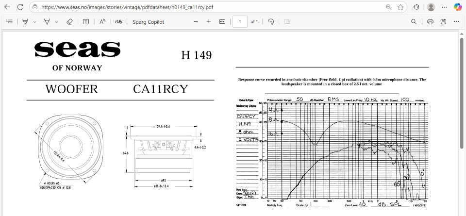Select the Draw pen tool
Image resolution: width=466 pixels, height=216 pixels.
tap(47, 22)
